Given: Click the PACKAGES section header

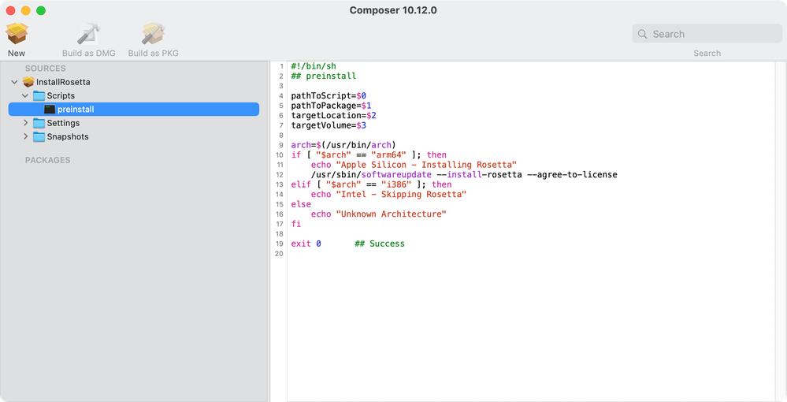Looking at the screenshot, I should pos(48,160).
